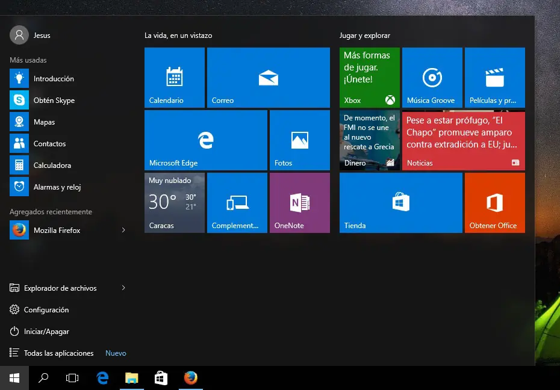The height and width of the screenshot is (390, 560).
Task: Expand the Explorador de archivos arrow
Action: 123,288
